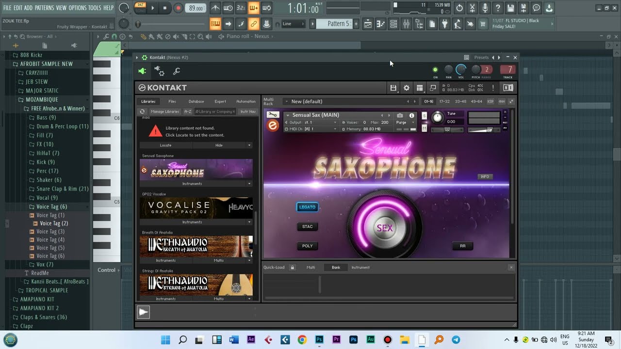The height and width of the screenshot is (349, 621).
Task: Click the Tune knob
Action: pyautogui.click(x=438, y=117)
